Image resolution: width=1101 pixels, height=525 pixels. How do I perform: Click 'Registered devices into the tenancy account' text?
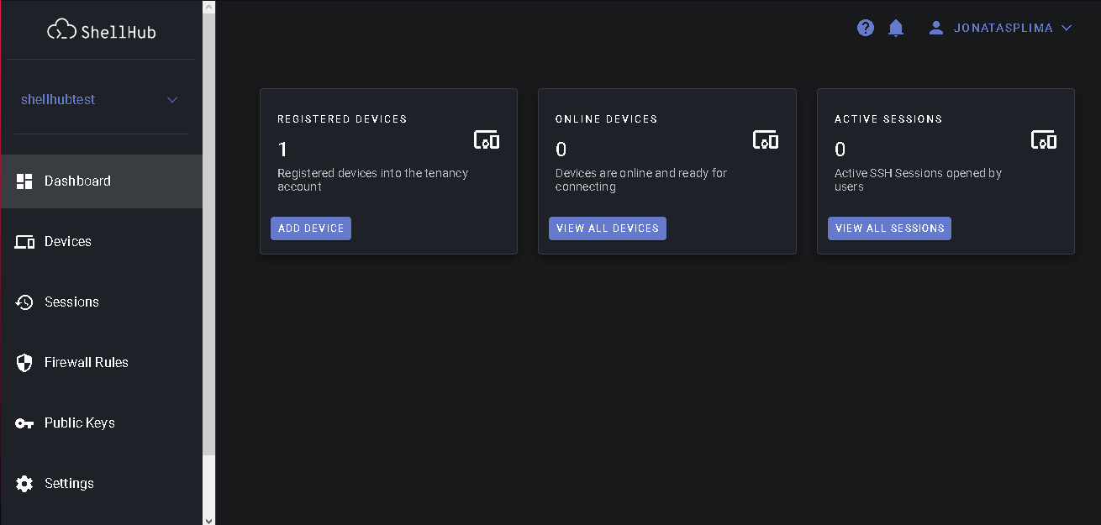[372, 180]
